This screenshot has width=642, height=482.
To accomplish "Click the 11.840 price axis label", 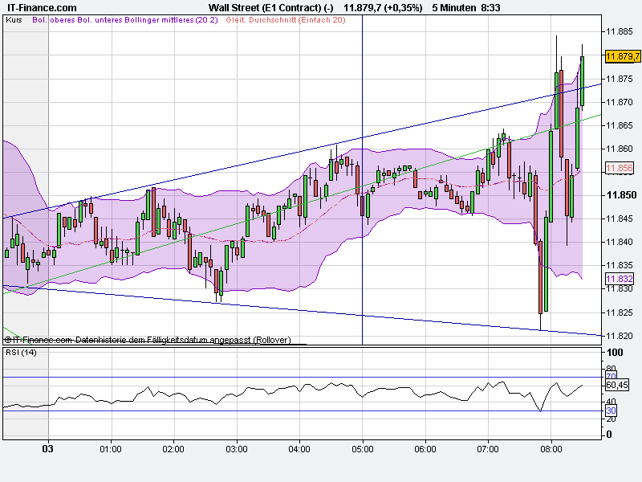I will pyautogui.click(x=619, y=242).
